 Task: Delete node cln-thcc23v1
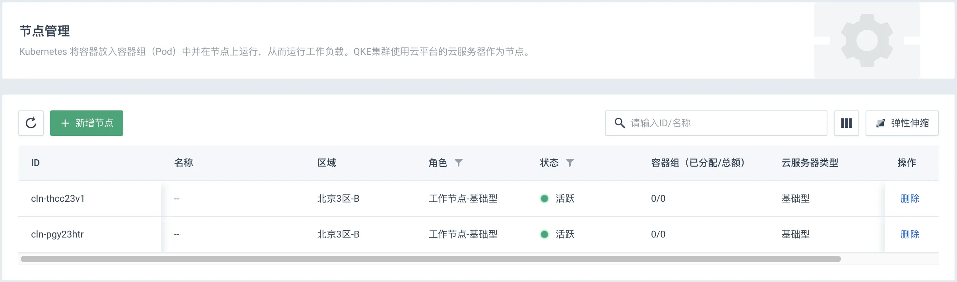coord(910,199)
